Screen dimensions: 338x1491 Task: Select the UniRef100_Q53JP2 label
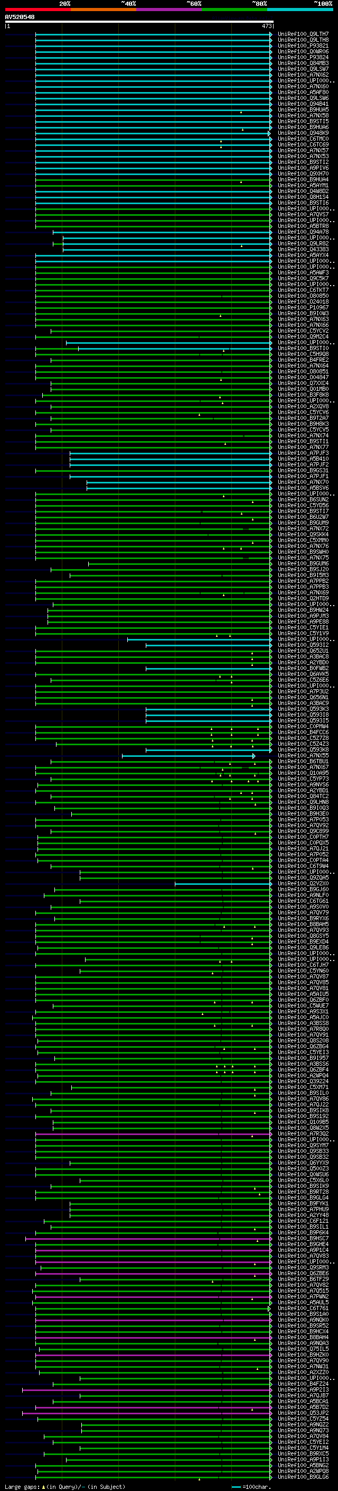[303, 1413]
